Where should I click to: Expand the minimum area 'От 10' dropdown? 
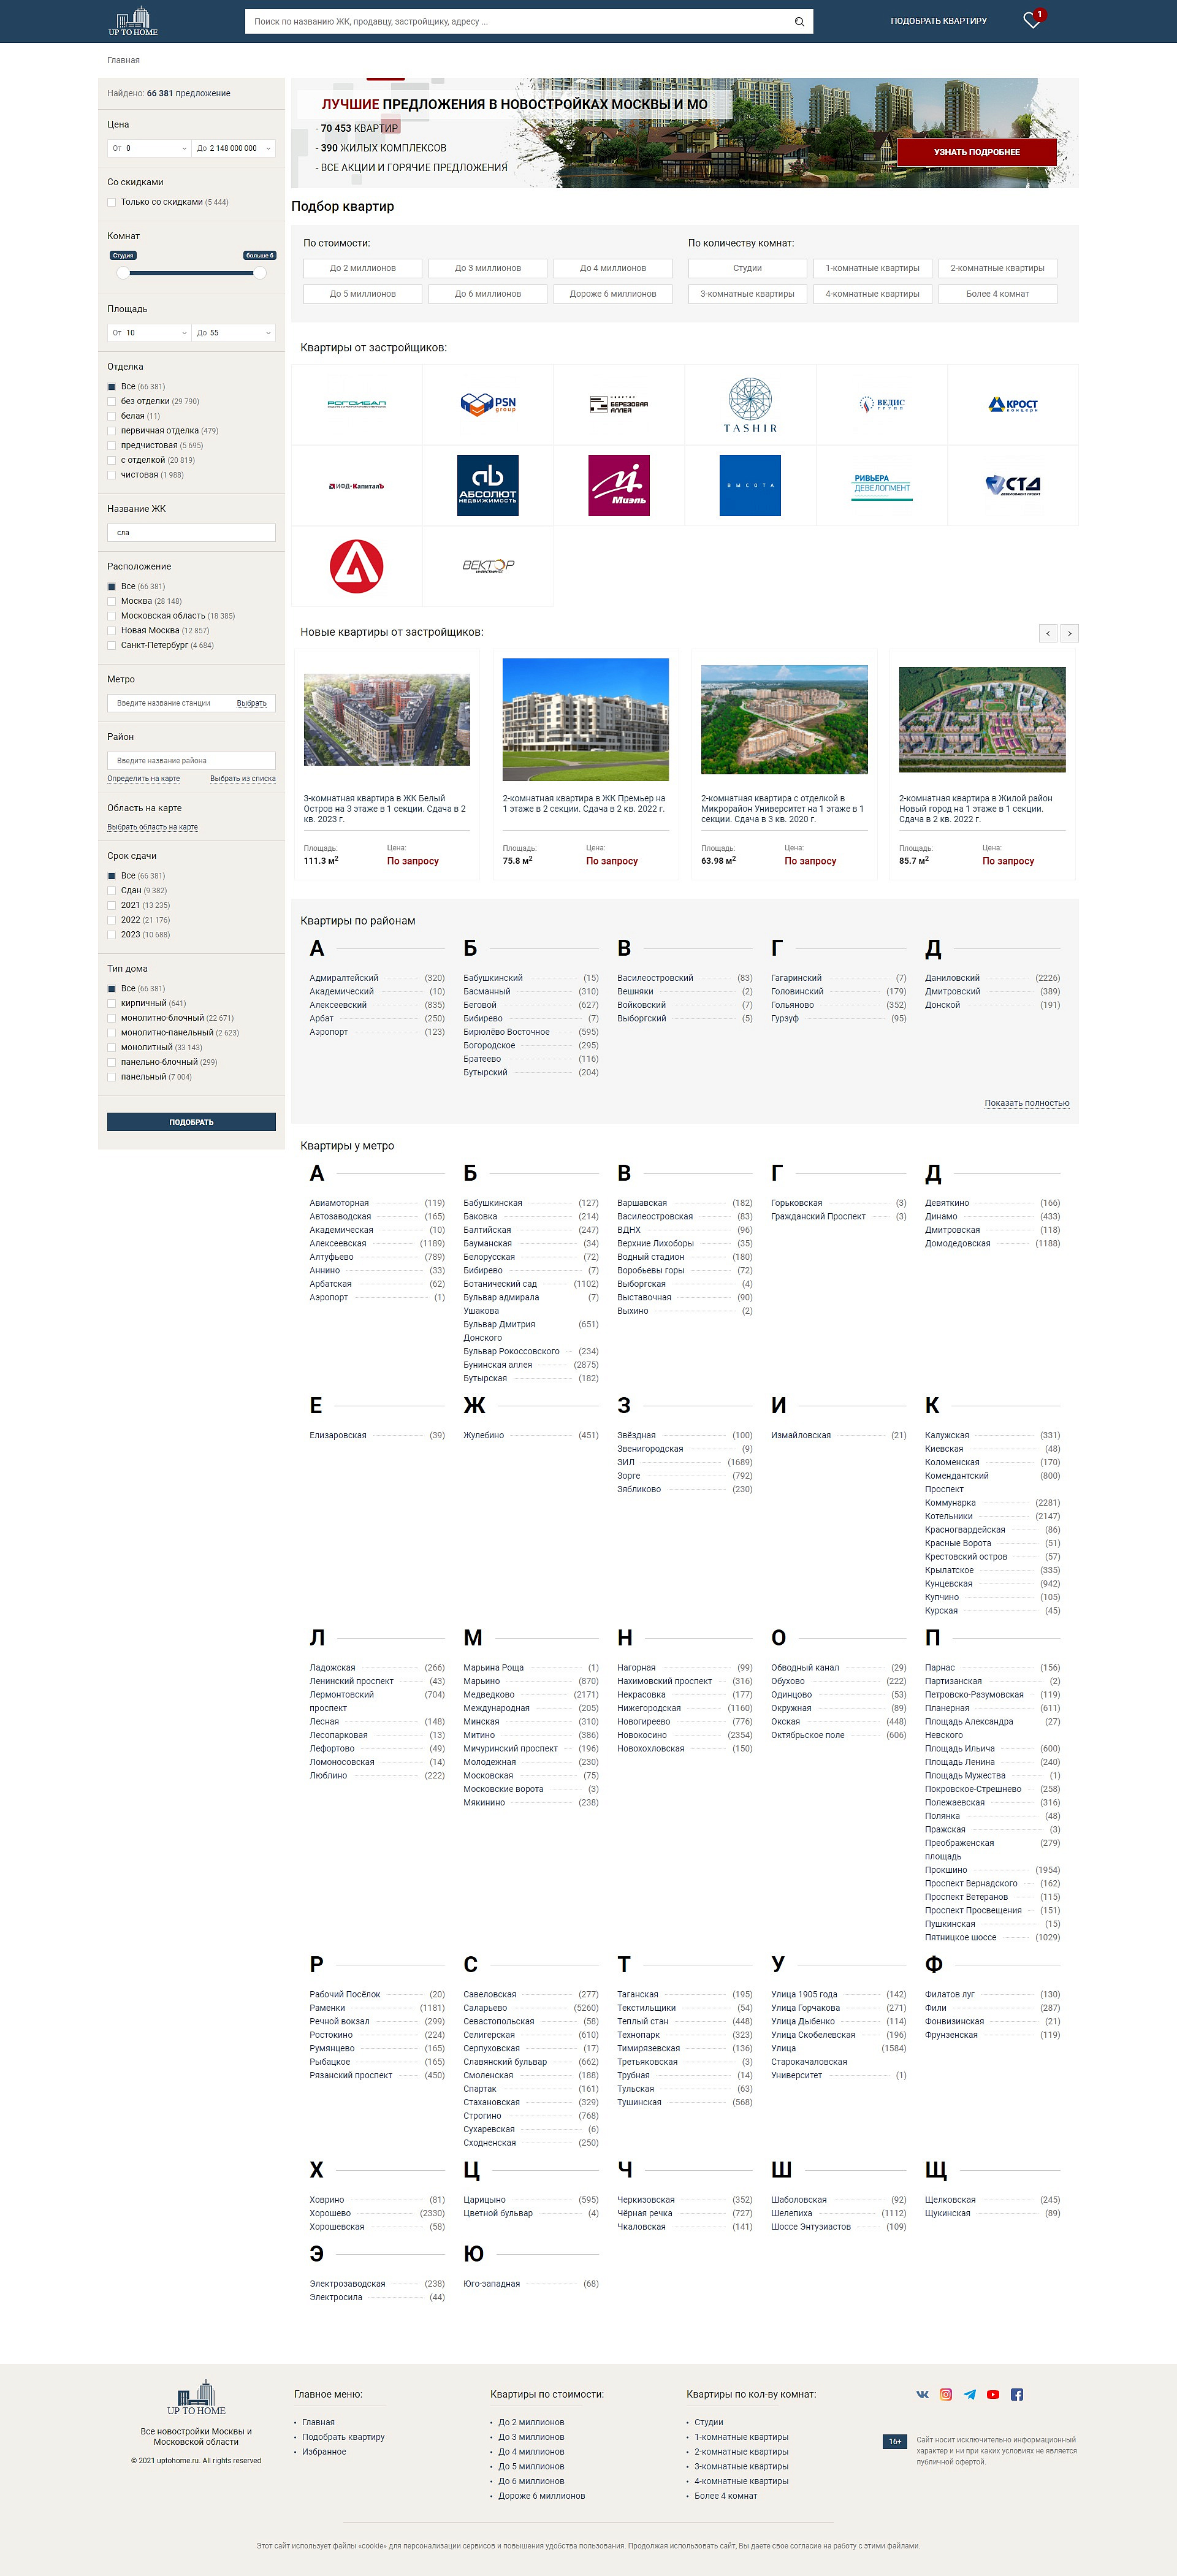pyautogui.click(x=149, y=333)
